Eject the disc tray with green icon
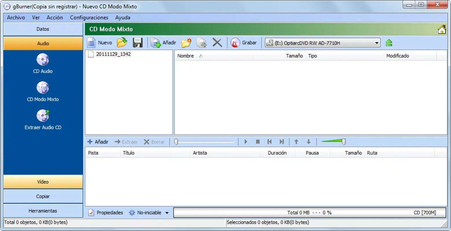 click(x=389, y=43)
